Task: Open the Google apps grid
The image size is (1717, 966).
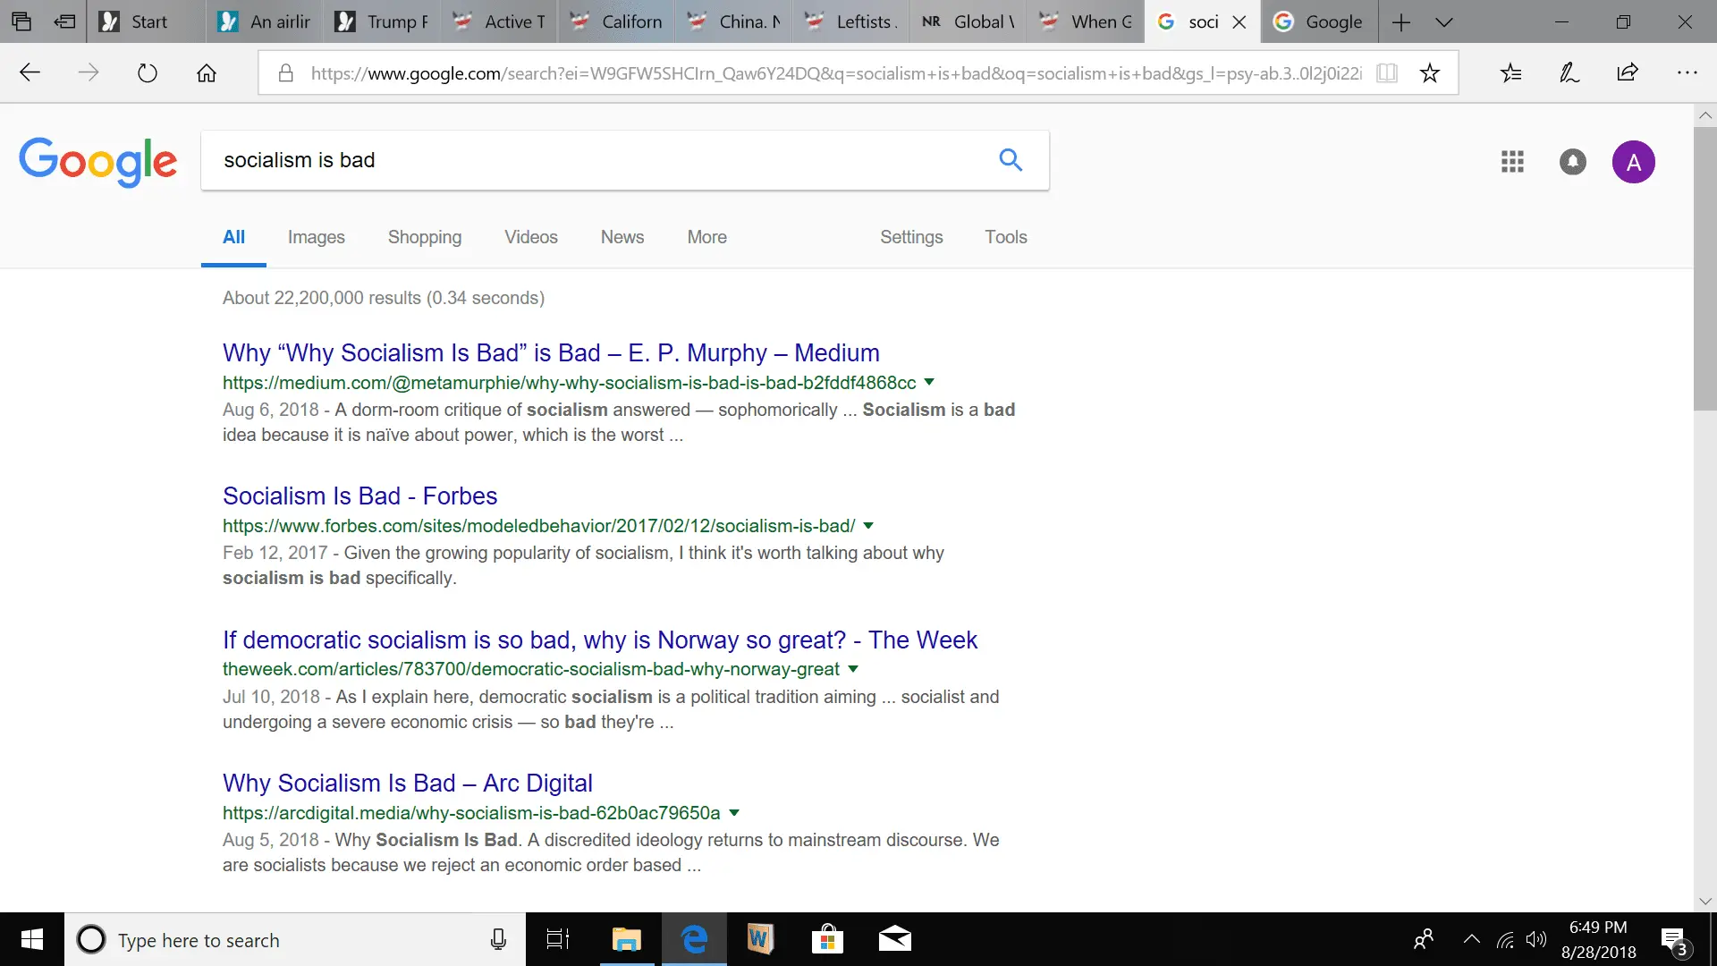Action: coord(1512,162)
